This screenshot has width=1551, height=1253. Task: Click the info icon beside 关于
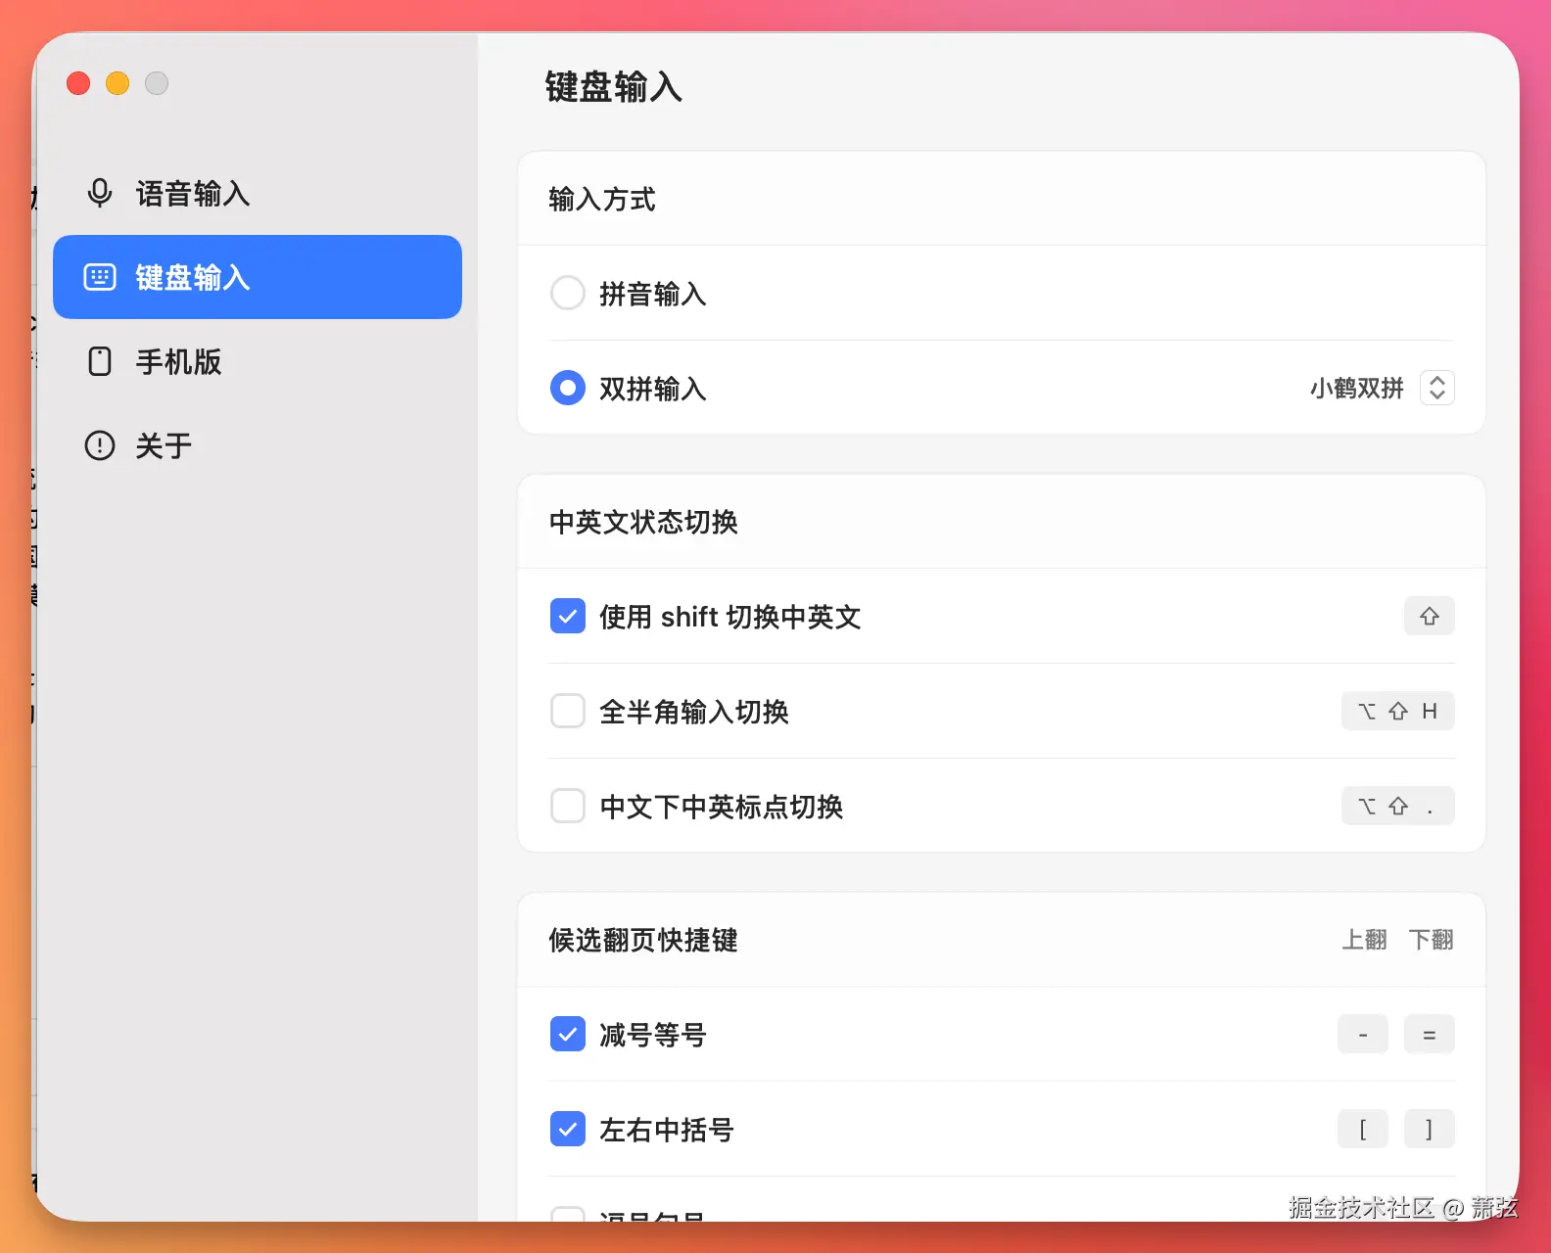100,445
